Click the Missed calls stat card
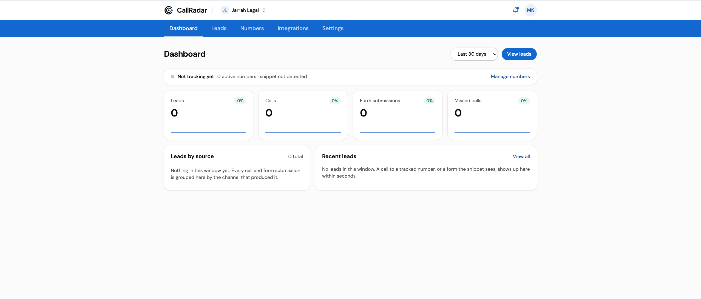This screenshot has width=701, height=299. tap(492, 115)
